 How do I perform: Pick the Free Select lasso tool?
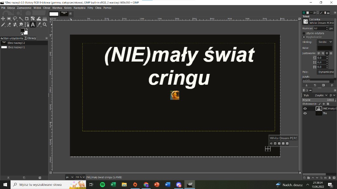(x=15, y=19)
